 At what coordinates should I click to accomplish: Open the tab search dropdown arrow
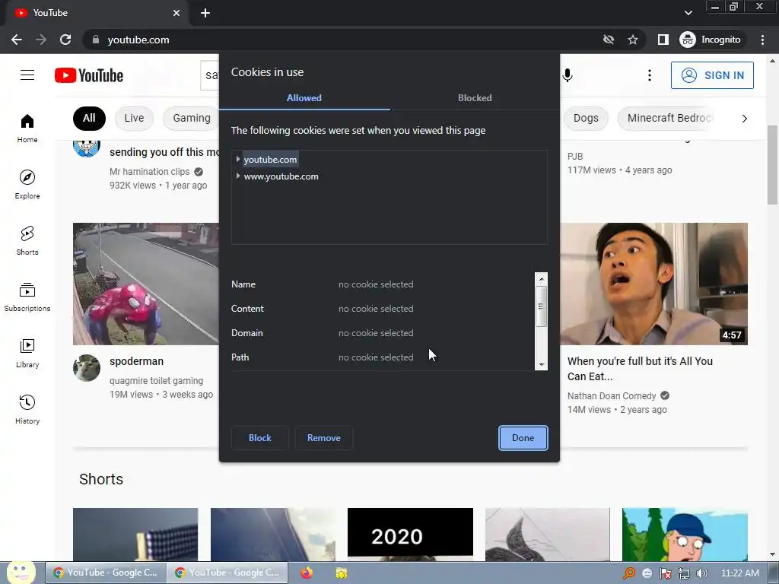coord(688,13)
